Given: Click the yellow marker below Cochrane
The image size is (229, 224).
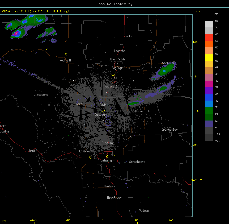Looking at the screenshot, I should (90, 157).
